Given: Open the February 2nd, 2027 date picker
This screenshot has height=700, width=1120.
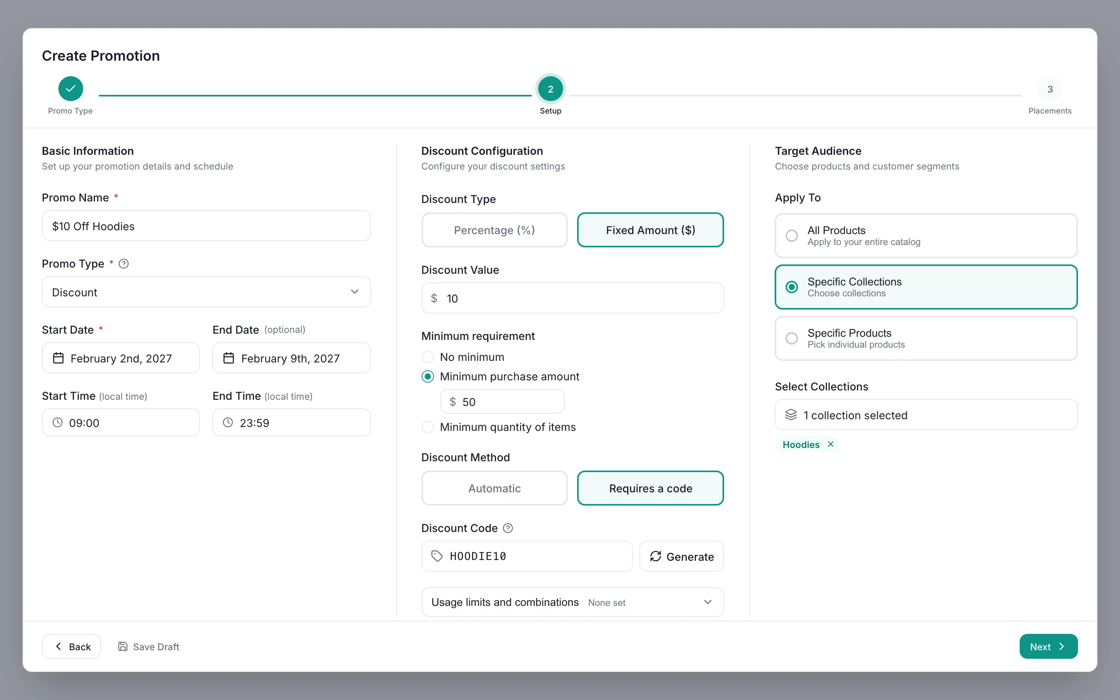Looking at the screenshot, I should [x=121, y=358].
